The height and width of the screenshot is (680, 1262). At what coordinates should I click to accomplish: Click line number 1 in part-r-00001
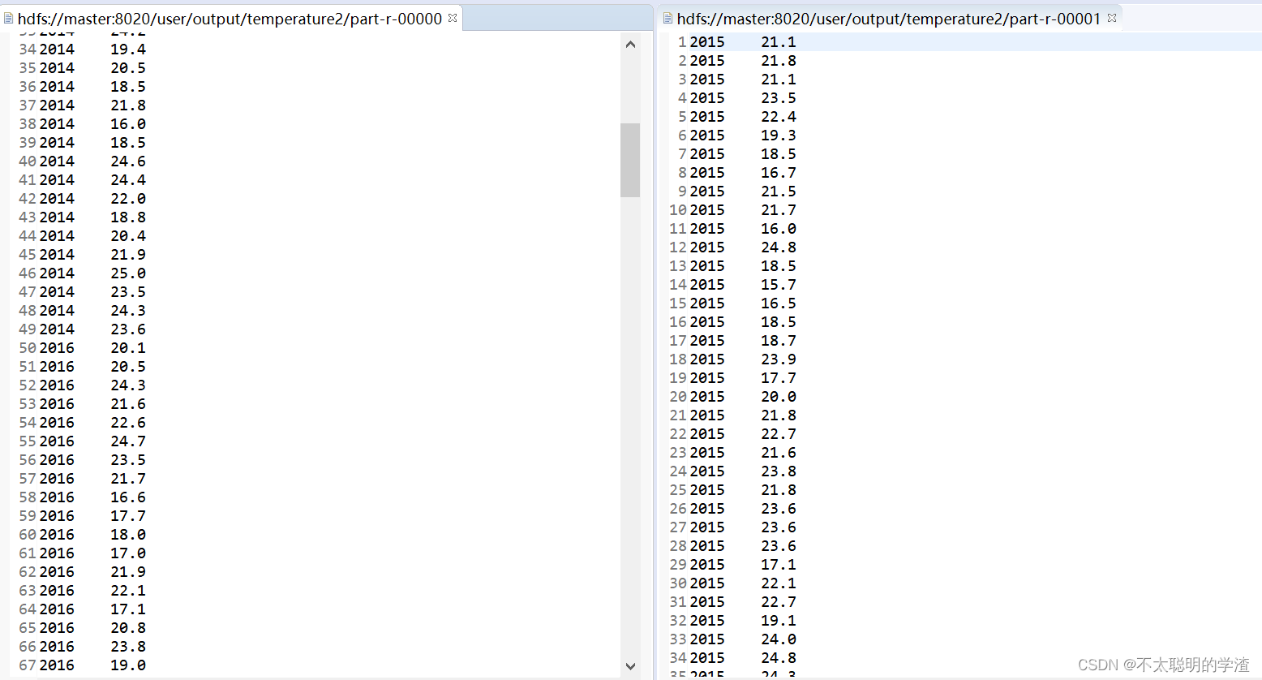[682, 42]
